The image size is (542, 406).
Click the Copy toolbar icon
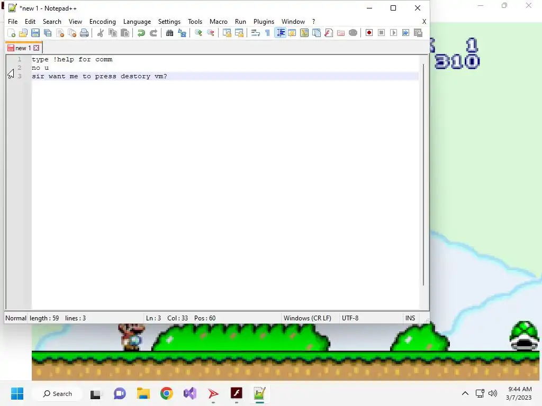(113, 33)
